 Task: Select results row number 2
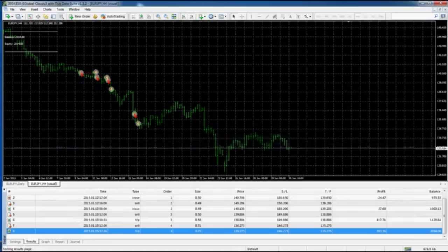(224, 197)
